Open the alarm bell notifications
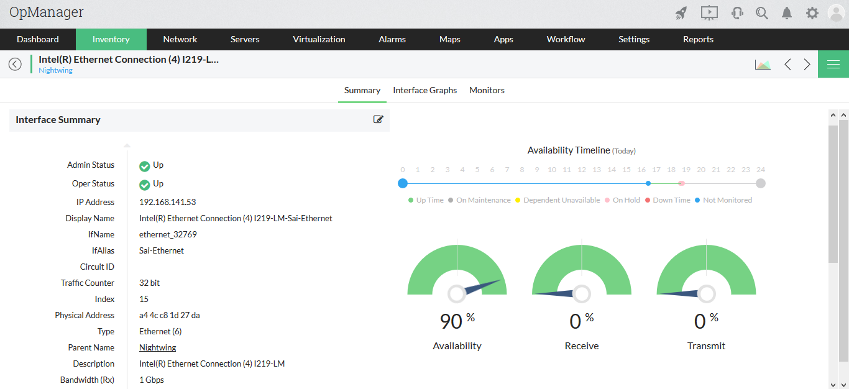This screenshot has height=389, width=849. pyautogui.click(x=787, y=13)
